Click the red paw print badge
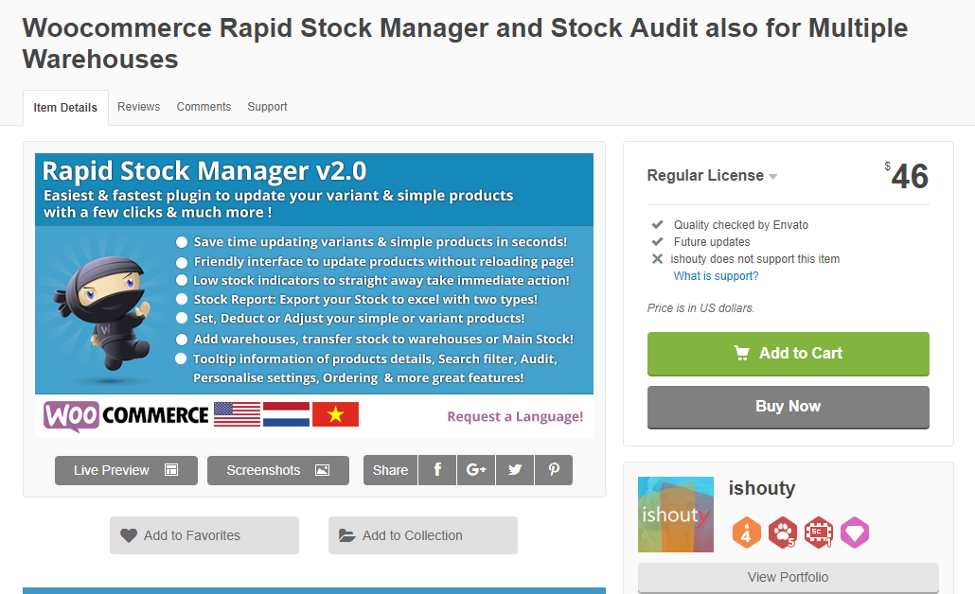 (782, 533)
